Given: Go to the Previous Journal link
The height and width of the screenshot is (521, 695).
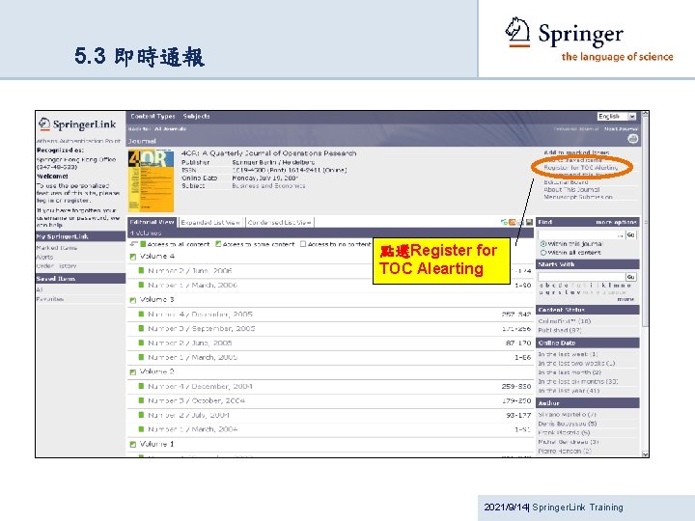Looking at the screenshot, I should pos(576,129).
